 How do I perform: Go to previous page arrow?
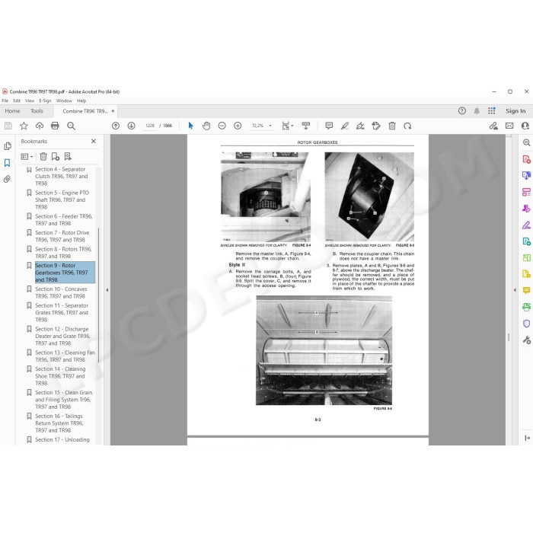(x=116, y=126)
